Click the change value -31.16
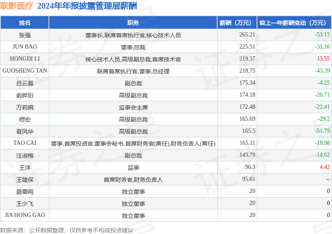 pyautogui.click(x=322, y=46)
